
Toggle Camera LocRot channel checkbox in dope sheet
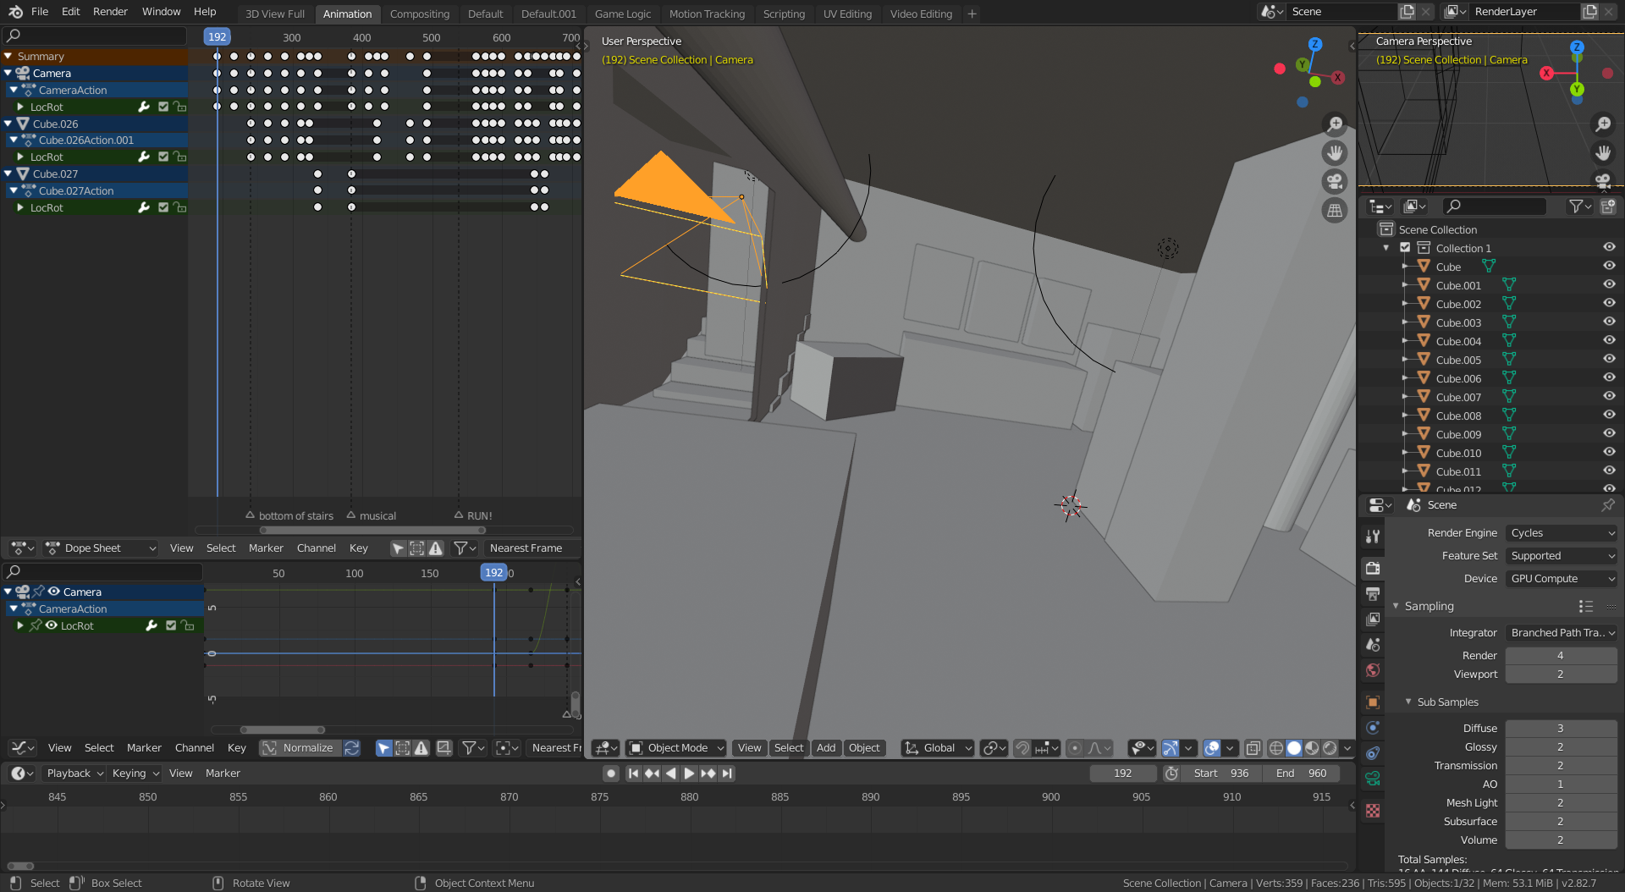(x=163, y=107)
